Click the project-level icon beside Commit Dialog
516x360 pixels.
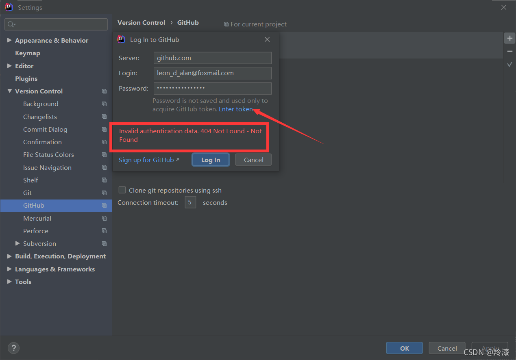pos(105,129)
